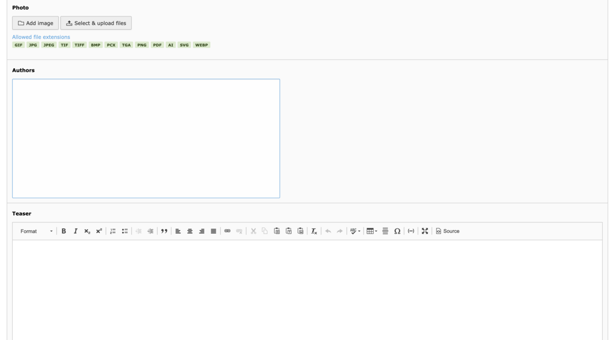Screen dimensions: 614x340
Task: Open the table insert dropdown
Action: pyautogui.click(x=371, y=231)
